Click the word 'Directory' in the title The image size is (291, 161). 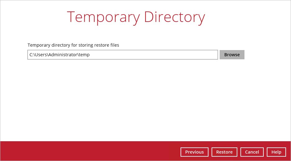coord(174,17)
